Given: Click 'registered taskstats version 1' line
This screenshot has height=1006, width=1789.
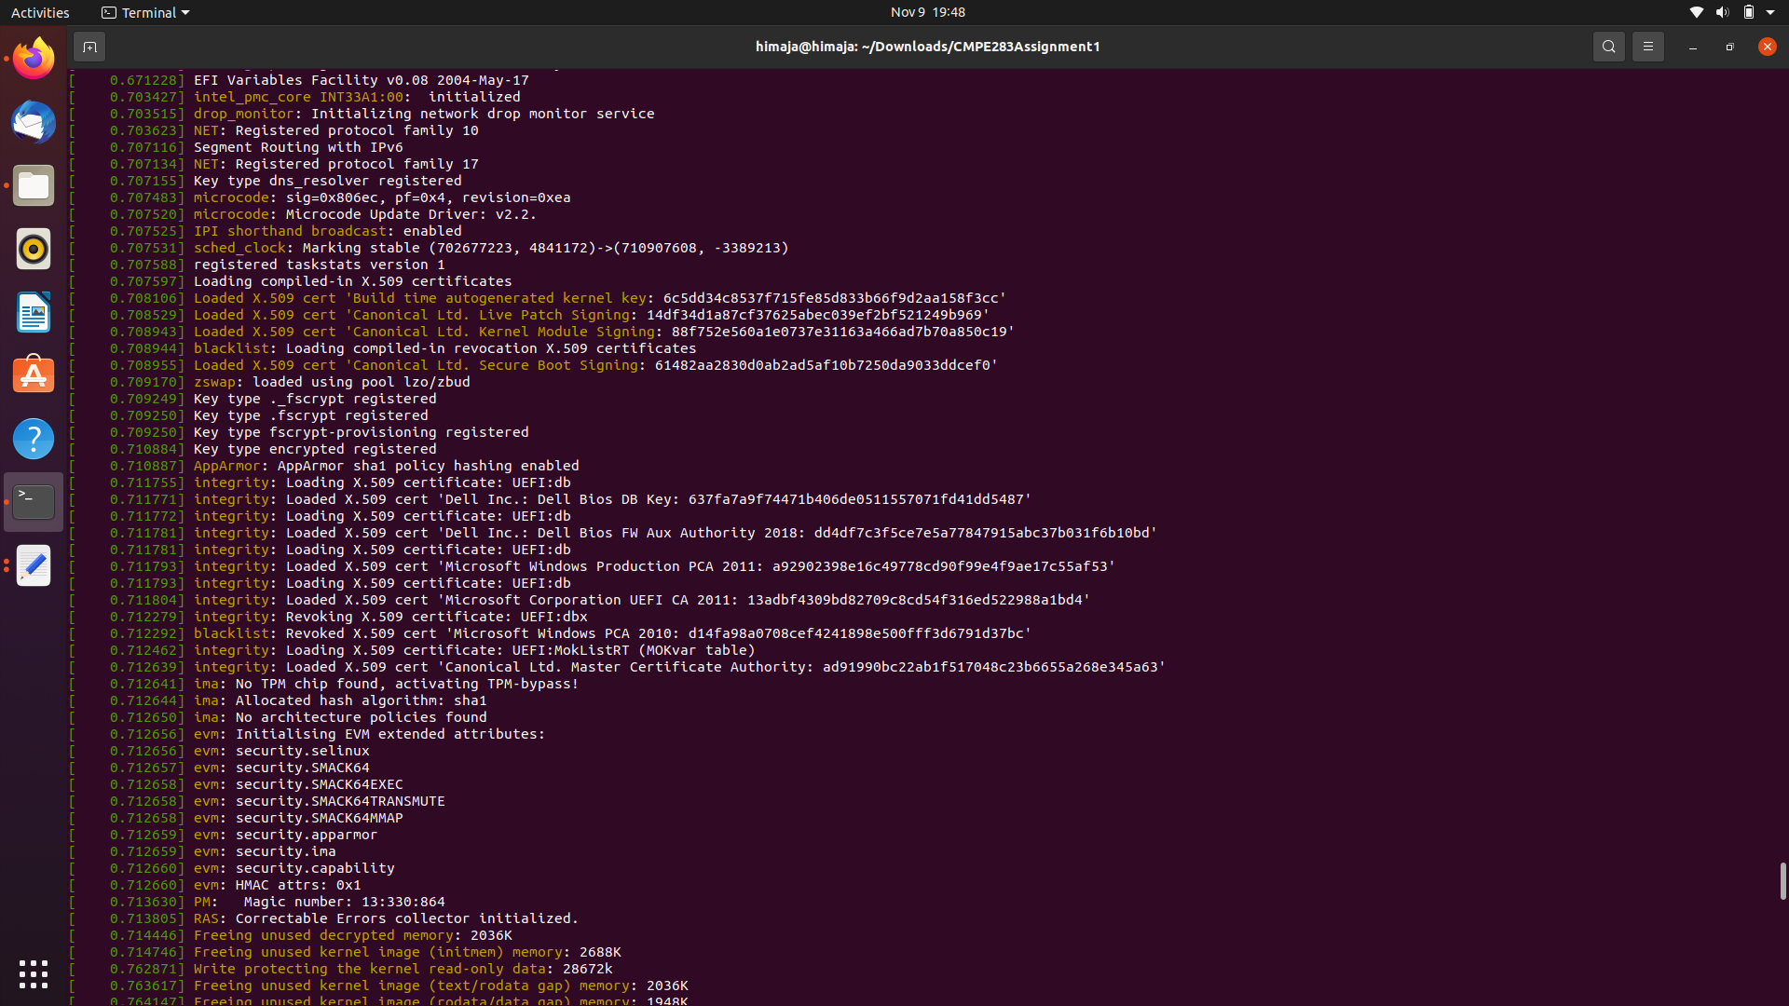Looking at the screenshot, I should pyautogui.click(x=320, y=265).
